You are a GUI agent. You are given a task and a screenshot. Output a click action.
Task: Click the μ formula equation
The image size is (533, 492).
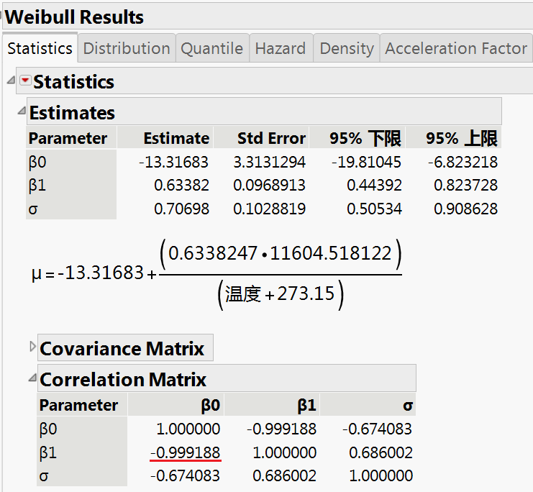[x=216, y=274]
